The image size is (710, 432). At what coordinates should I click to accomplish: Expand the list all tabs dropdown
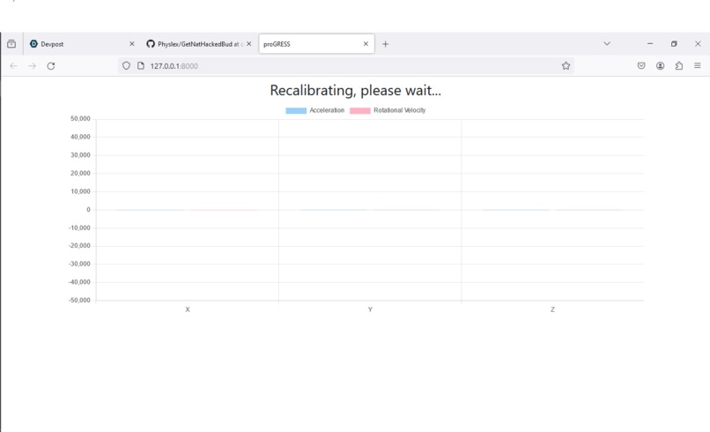coord(607,44)
